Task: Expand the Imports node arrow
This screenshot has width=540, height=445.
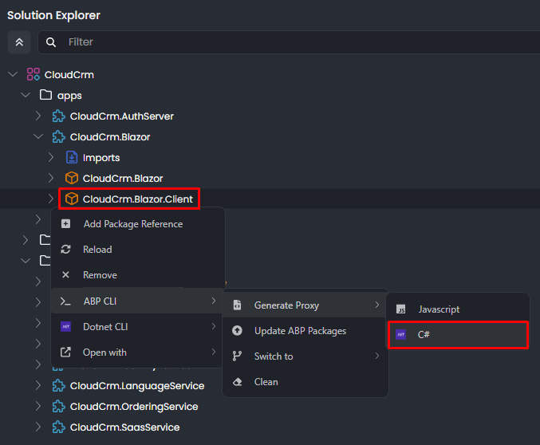Action: click(50, 158)
